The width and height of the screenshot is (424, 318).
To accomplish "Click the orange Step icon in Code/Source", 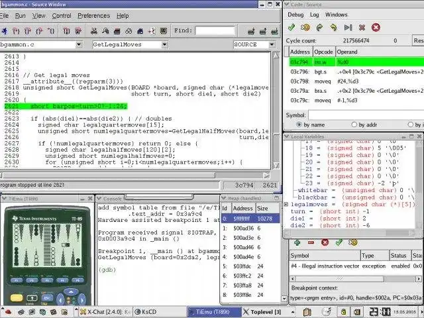I will coord(305,27).
